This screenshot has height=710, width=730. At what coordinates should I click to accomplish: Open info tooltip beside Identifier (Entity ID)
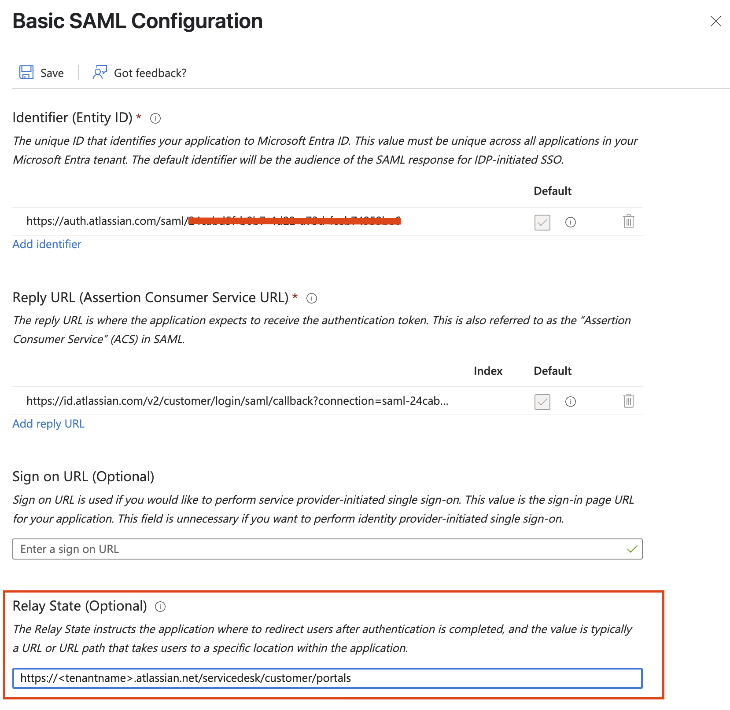coord(155,118)
